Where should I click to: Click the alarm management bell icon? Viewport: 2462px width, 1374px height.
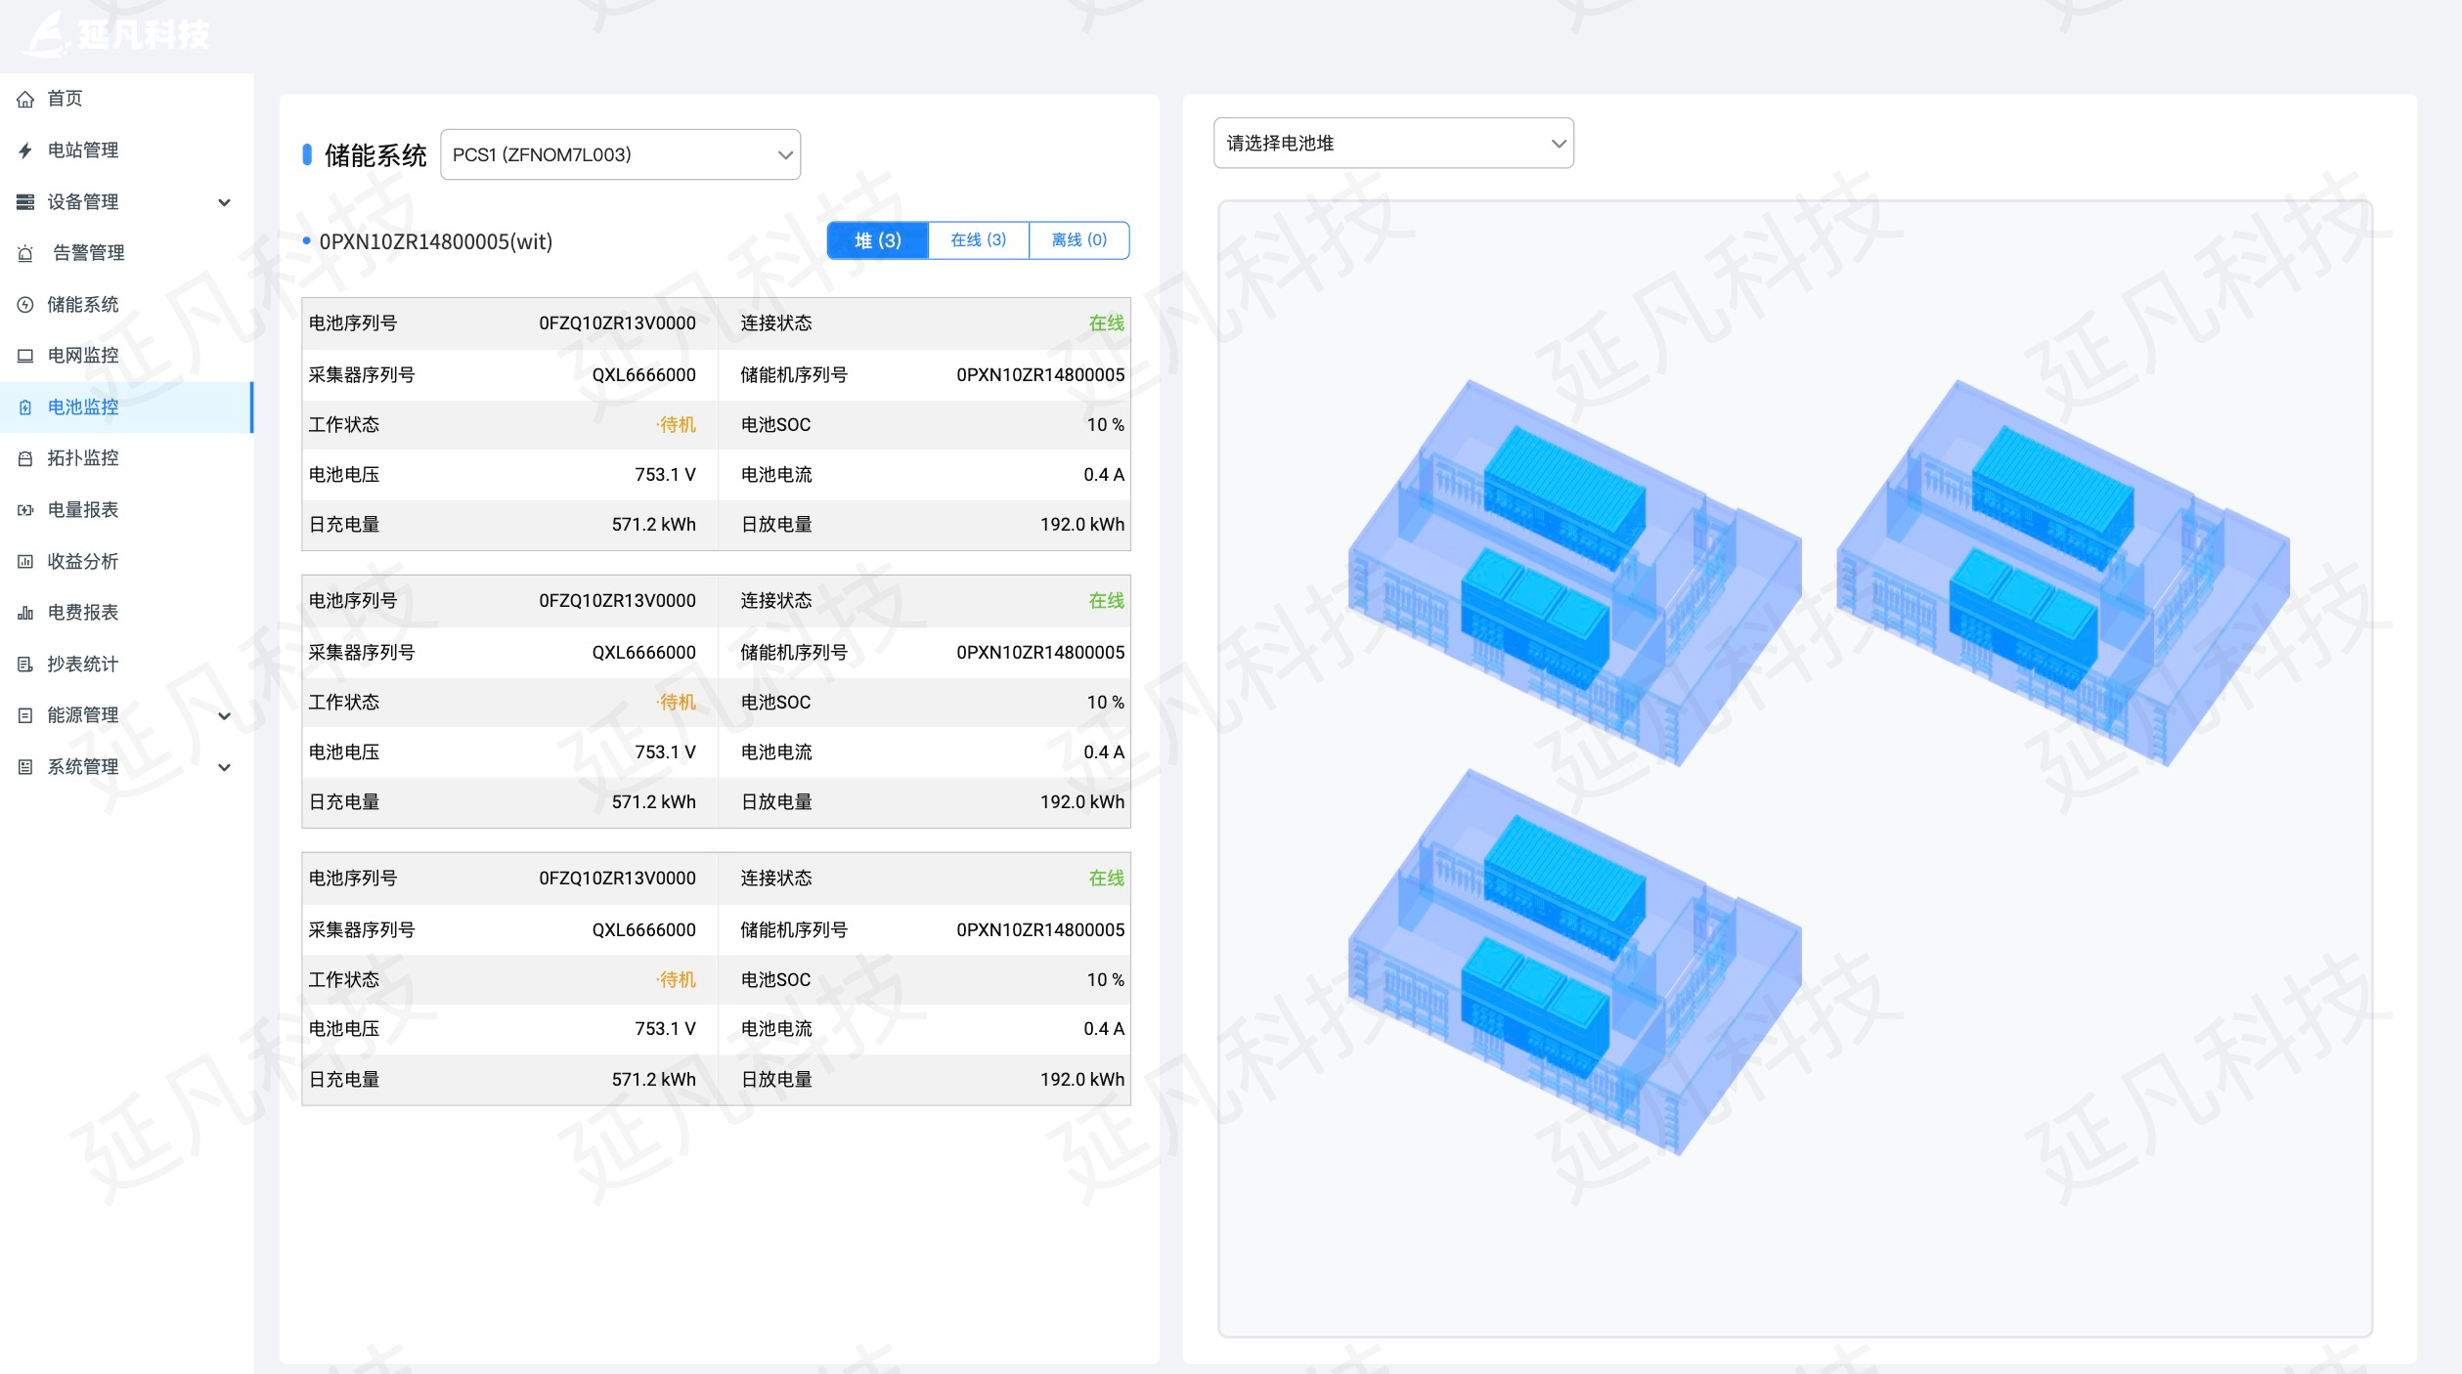(x=25, y=253)
